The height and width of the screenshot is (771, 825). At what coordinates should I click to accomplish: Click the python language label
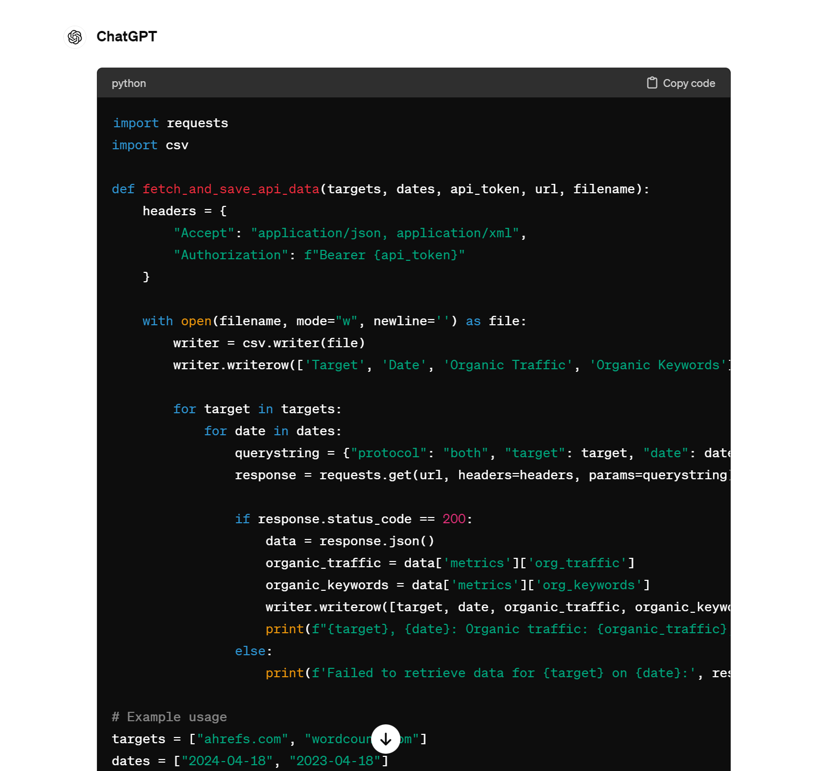[x=129, y=84]
